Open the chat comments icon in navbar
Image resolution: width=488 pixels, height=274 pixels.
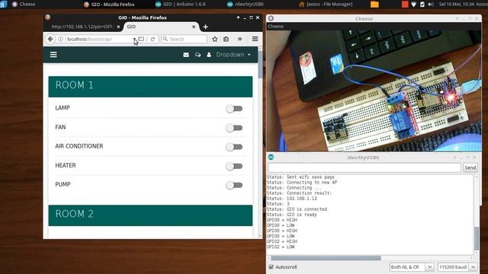pos(197,55)
